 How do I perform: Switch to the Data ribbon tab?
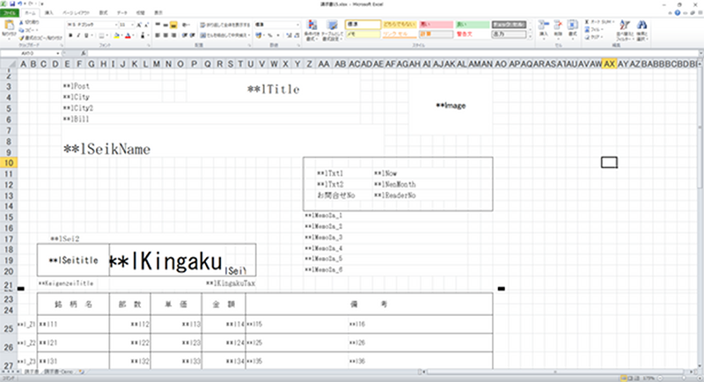(122, 12)
